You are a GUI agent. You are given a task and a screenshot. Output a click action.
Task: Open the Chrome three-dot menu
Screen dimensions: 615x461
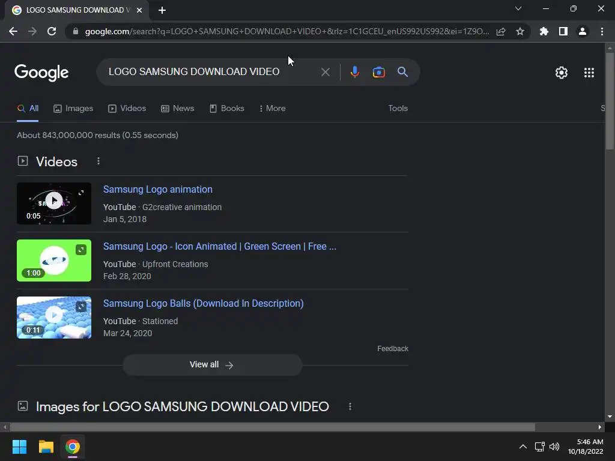point(602,31)
